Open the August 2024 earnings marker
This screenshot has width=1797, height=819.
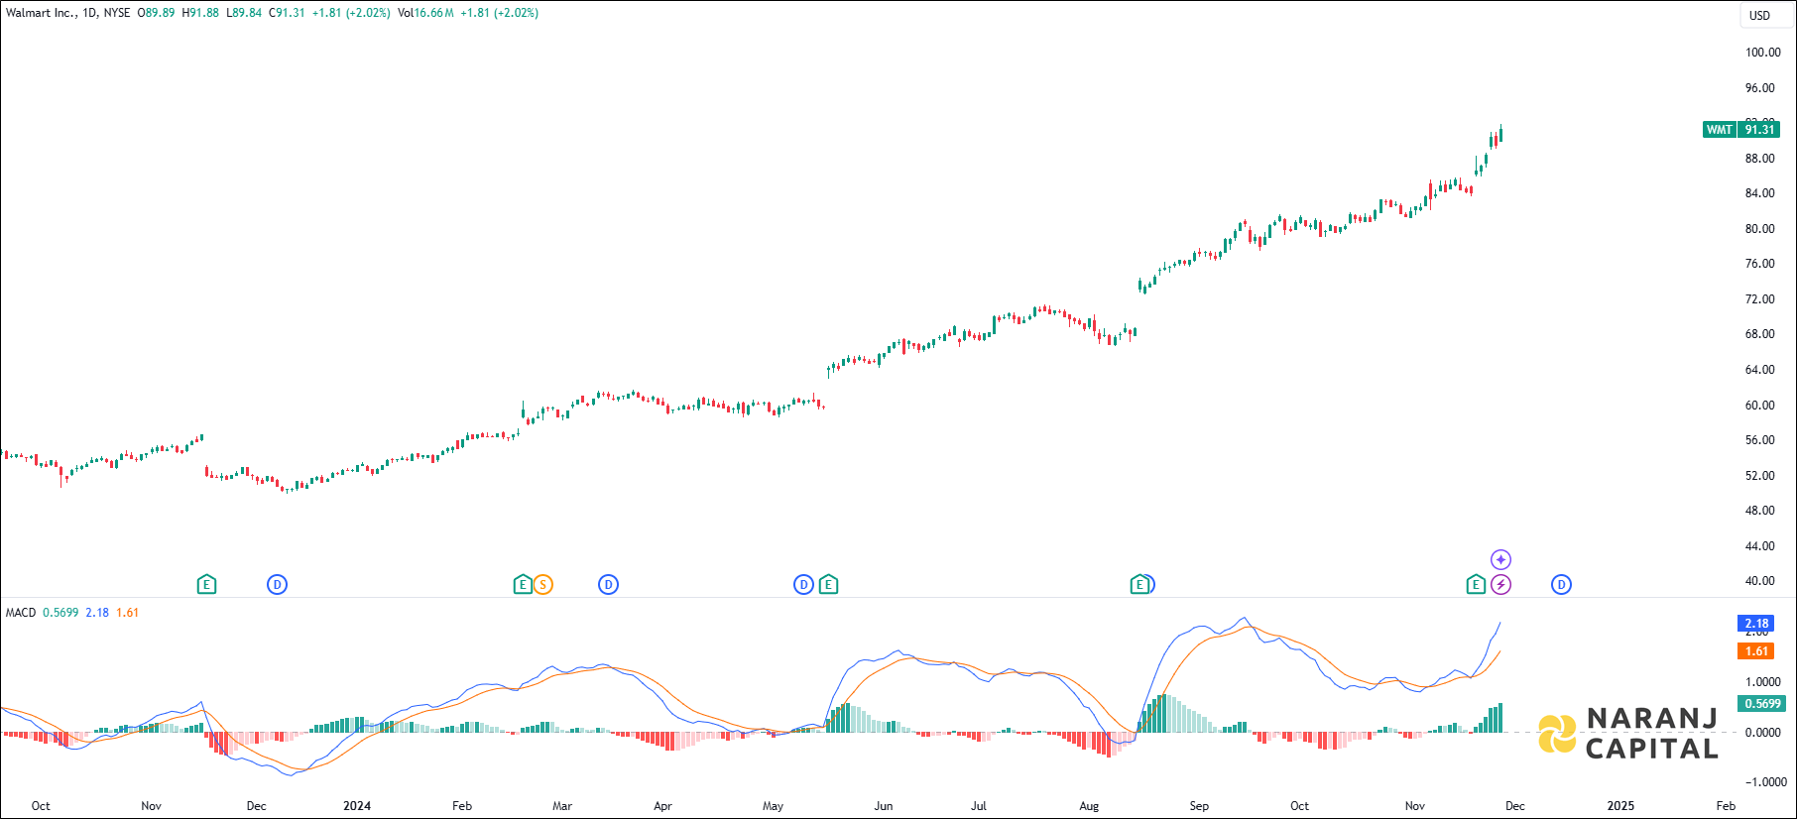(x=1139, y=585)
